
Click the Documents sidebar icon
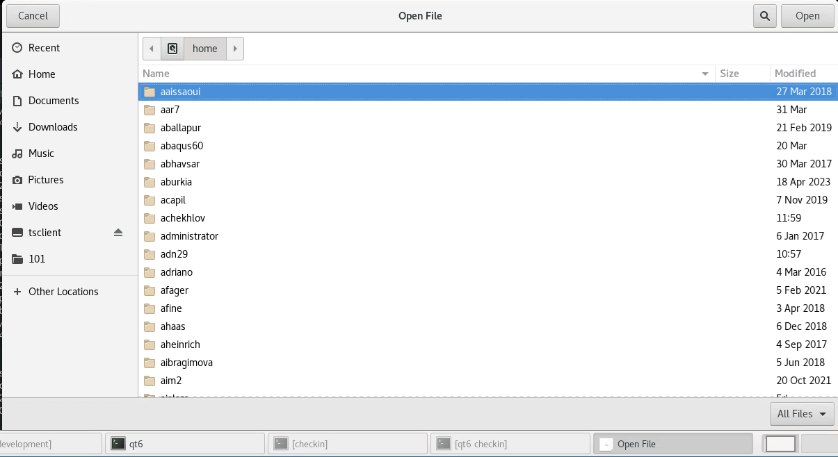coord(17,101)
